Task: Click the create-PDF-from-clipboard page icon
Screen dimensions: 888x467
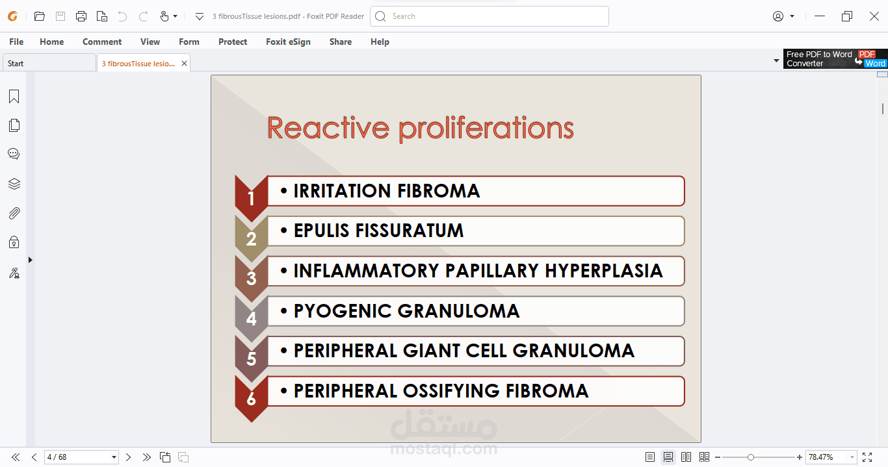Action: (101, 16)
